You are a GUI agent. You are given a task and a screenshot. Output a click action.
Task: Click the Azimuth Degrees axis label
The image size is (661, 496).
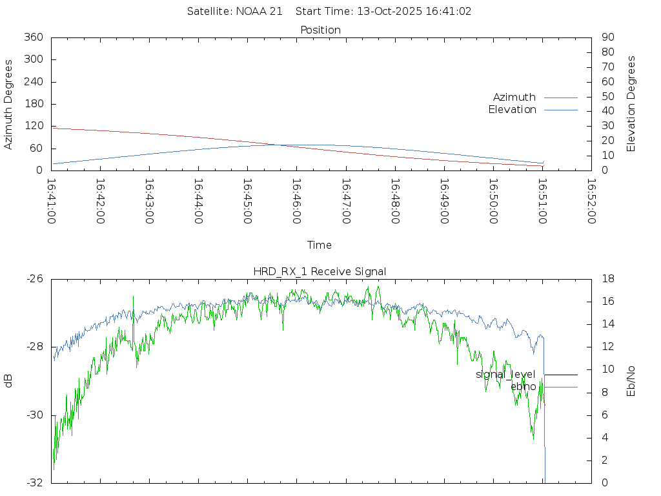pyautogui.click(x=9, y=105)
